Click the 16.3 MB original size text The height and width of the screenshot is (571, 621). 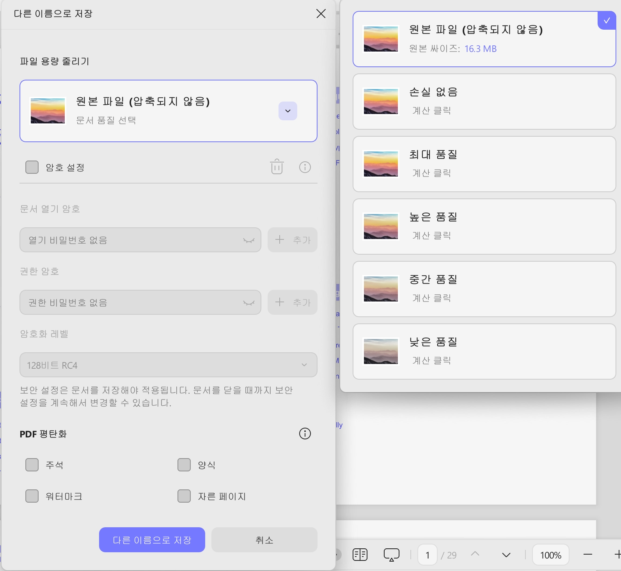tap(481, 49)
